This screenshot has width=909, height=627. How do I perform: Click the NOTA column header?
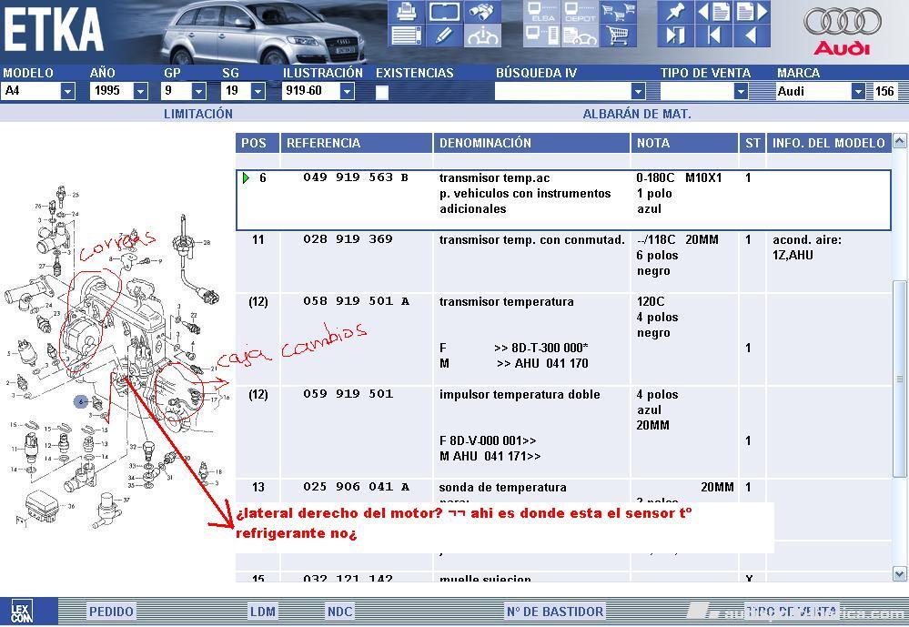coord(684,143)
